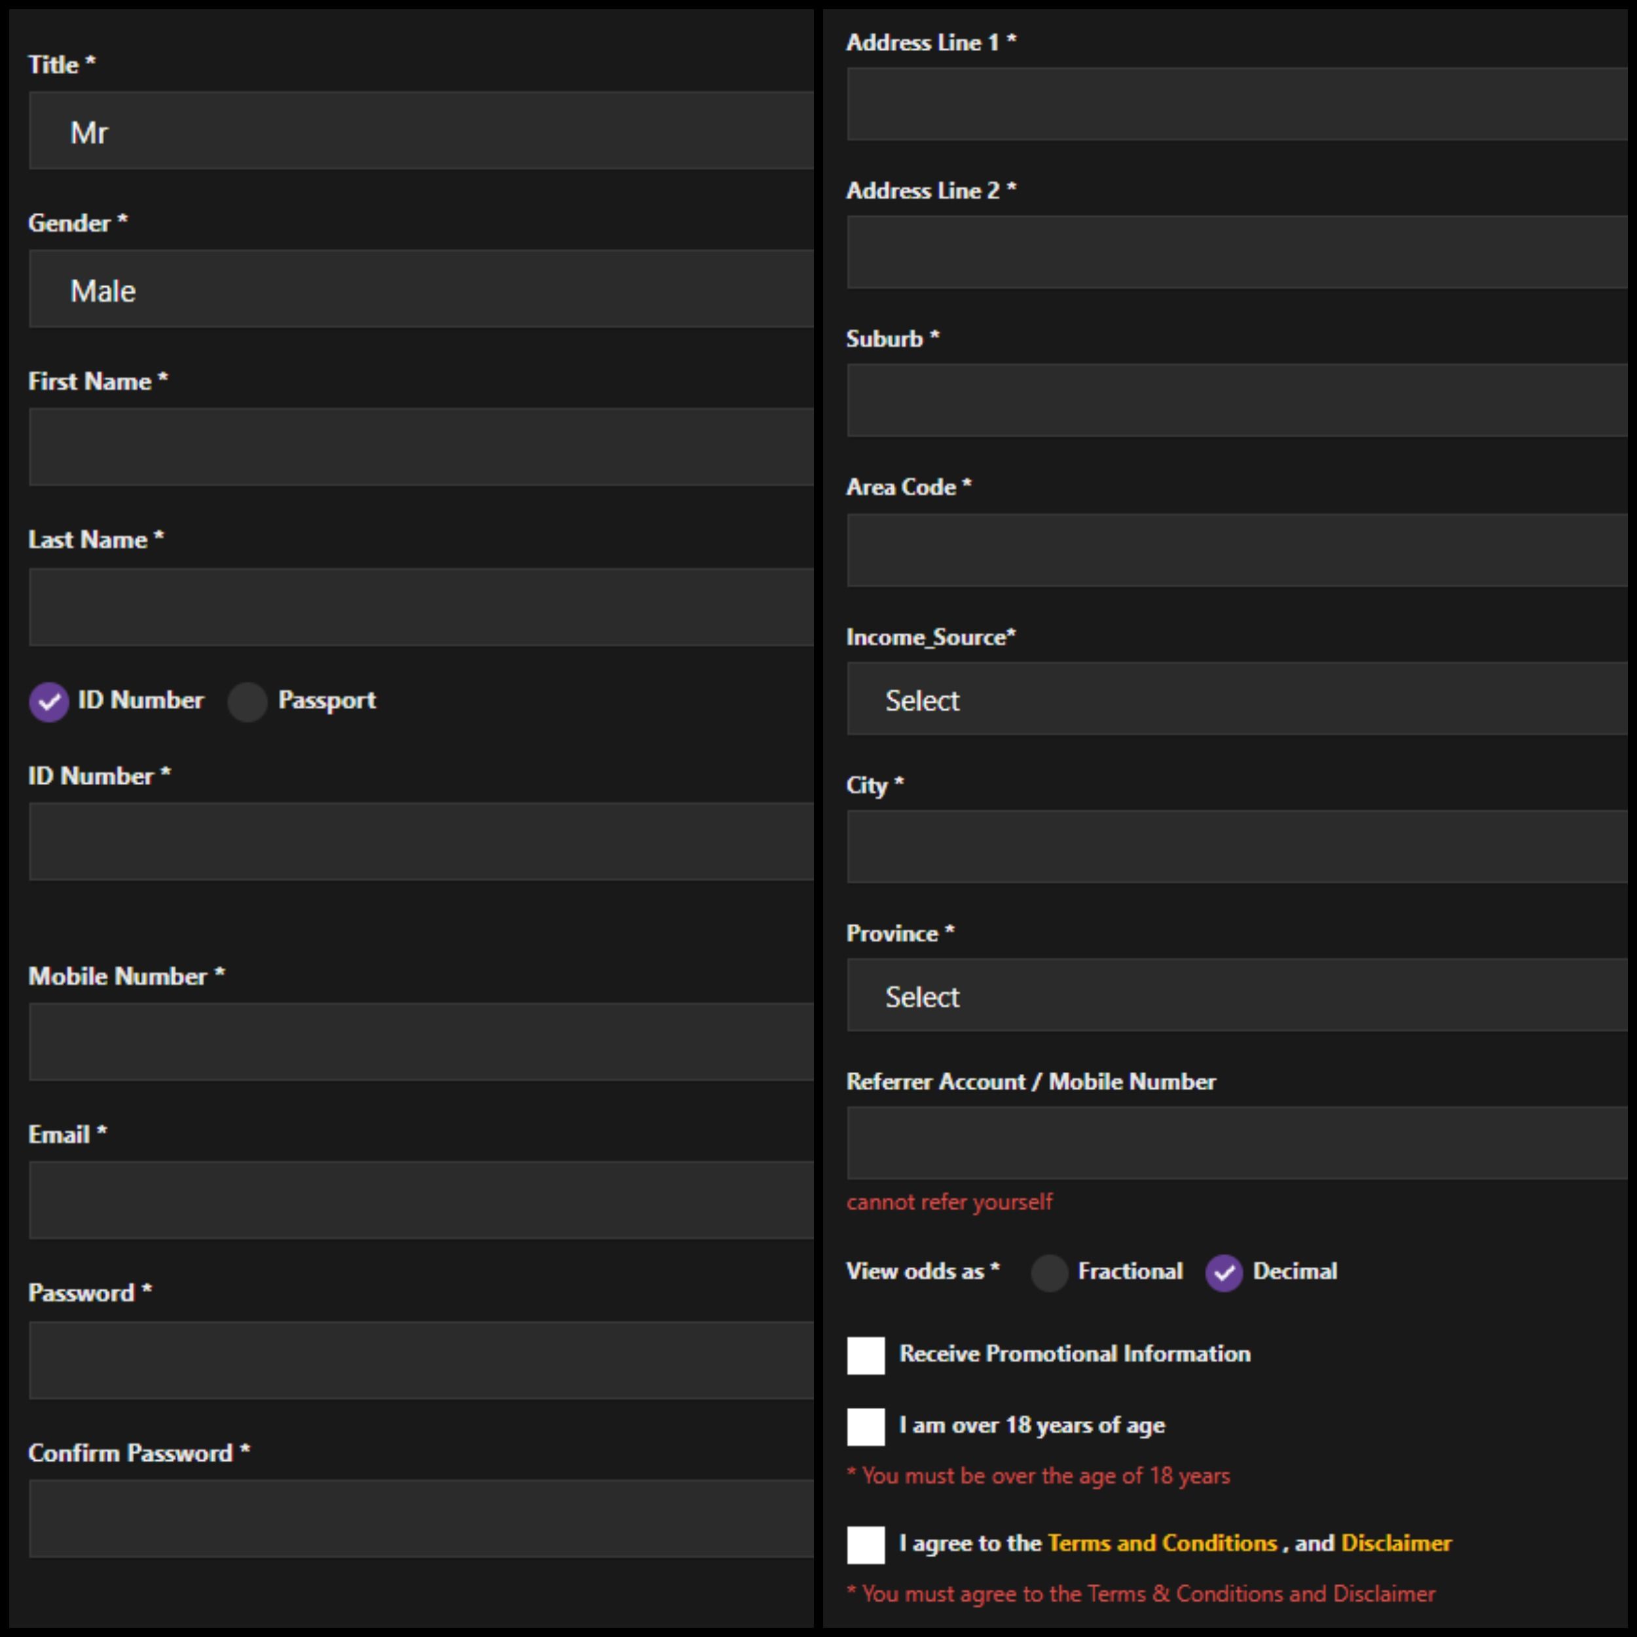Tick the over 18 years checkbox

point(865,1427)
